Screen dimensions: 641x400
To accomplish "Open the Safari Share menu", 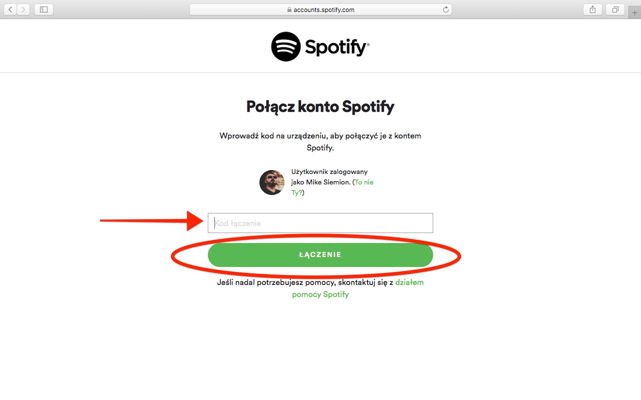I will point(593,9).
